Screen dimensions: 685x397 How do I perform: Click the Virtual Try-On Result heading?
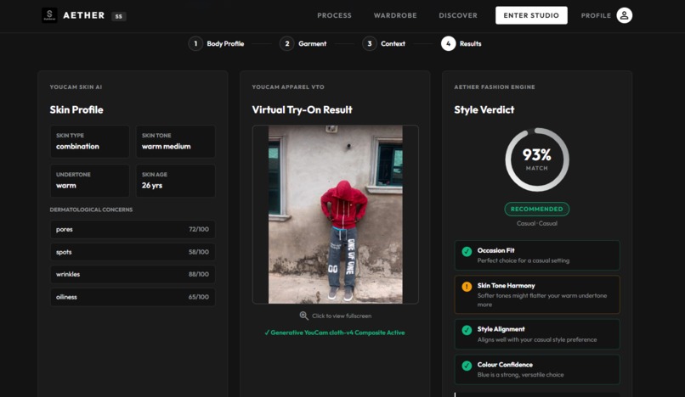pos(302,110)
